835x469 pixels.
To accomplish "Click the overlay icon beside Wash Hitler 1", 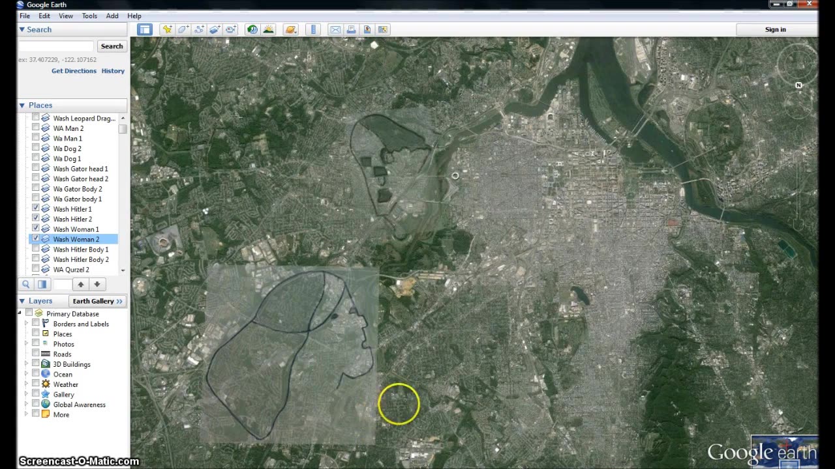I will pos(46,209).
